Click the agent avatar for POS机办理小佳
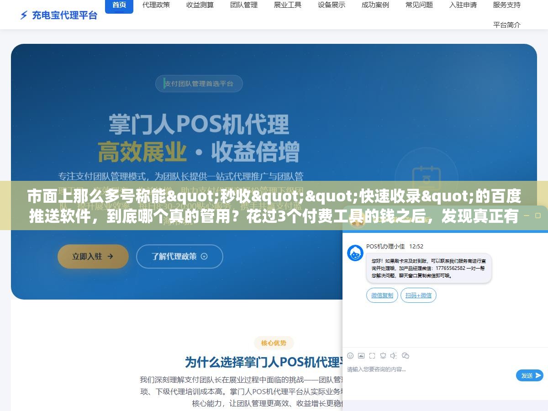This screenshot has width=548, height=411. 355,253
